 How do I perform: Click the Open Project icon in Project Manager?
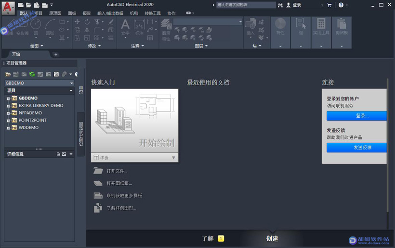pyautogui.click(x=8, y=74)
